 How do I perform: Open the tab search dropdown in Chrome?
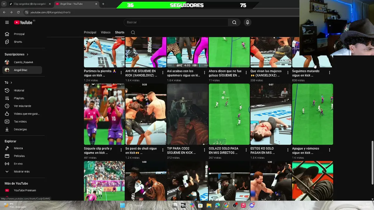4,4
